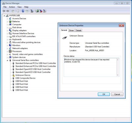This screenshot has height=123, width=132.
Task: Expand the Computer category
Action: [7, 24]
